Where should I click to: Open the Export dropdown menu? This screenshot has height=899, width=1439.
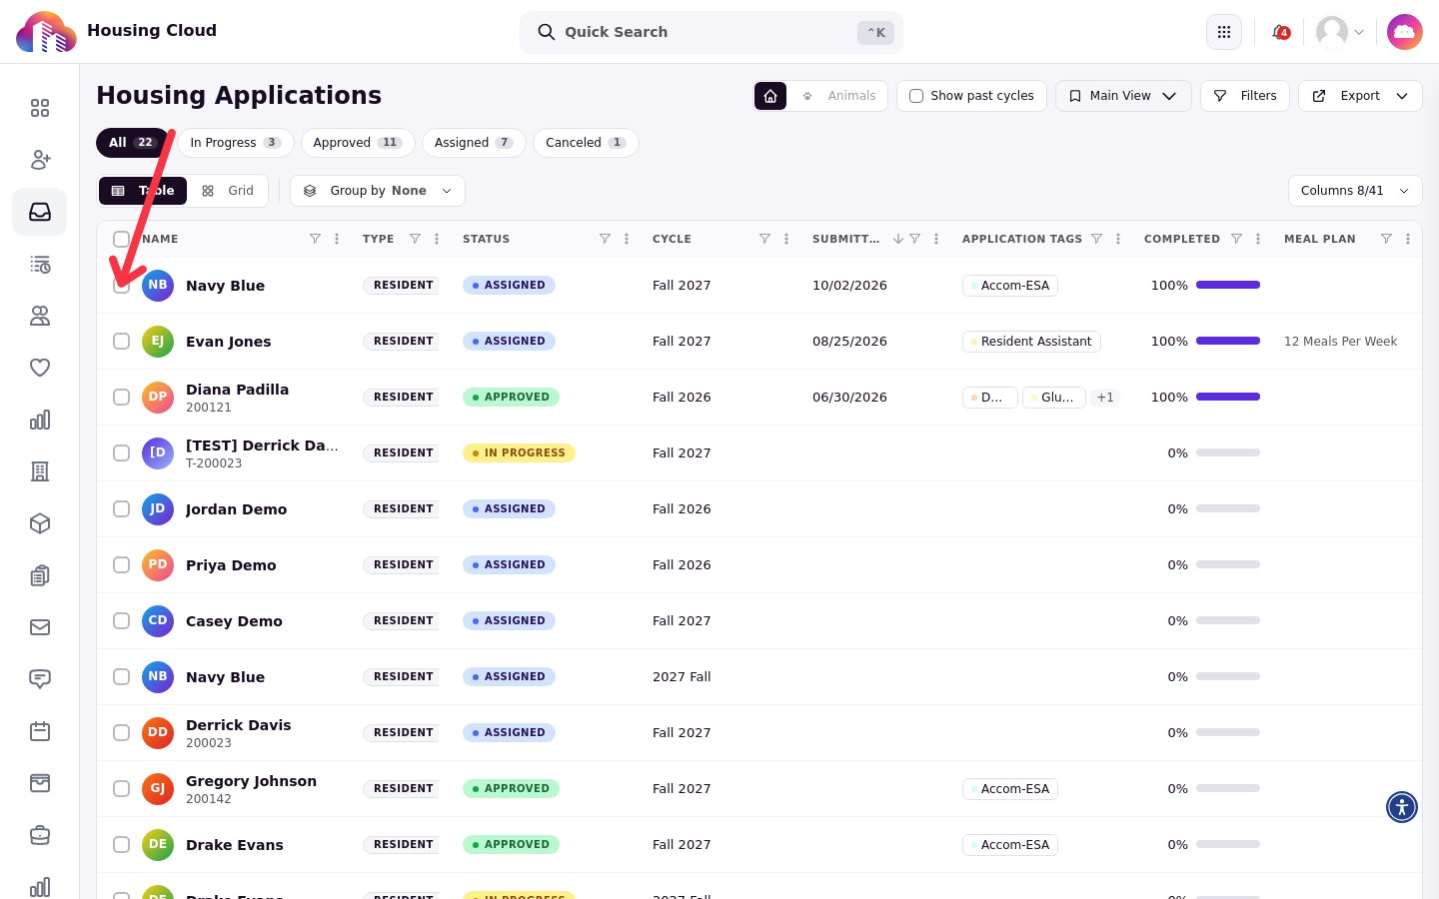(1360, 96)
